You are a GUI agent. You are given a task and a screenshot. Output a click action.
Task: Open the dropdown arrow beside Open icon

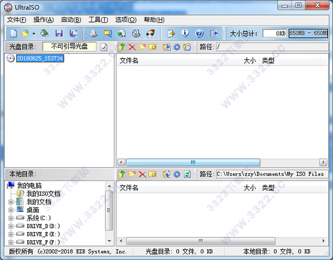[33, 33]
